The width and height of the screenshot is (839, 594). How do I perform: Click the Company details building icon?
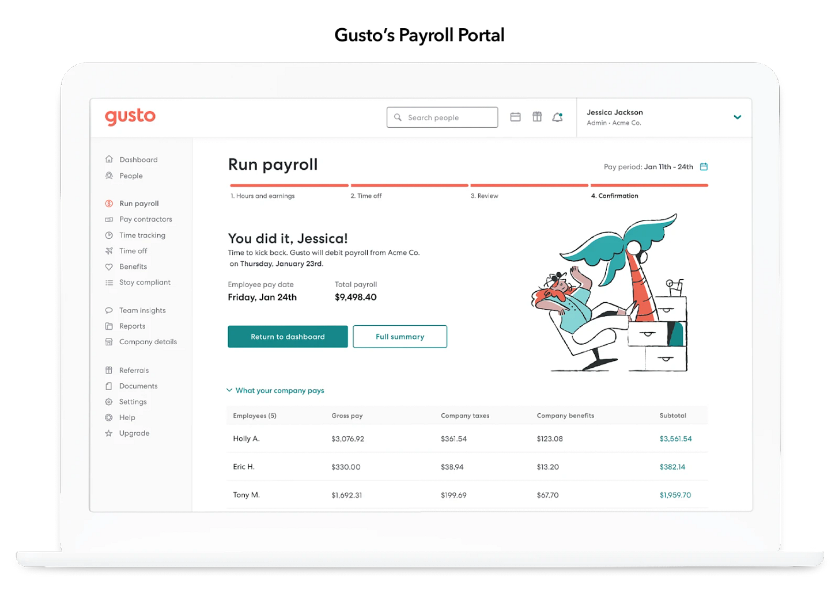coord(109,342)
